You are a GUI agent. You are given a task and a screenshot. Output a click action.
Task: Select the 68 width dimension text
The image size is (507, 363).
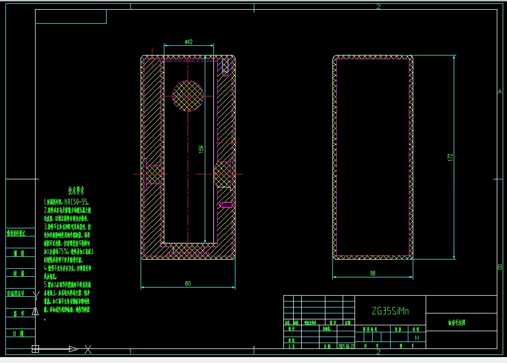pos(373,274)
